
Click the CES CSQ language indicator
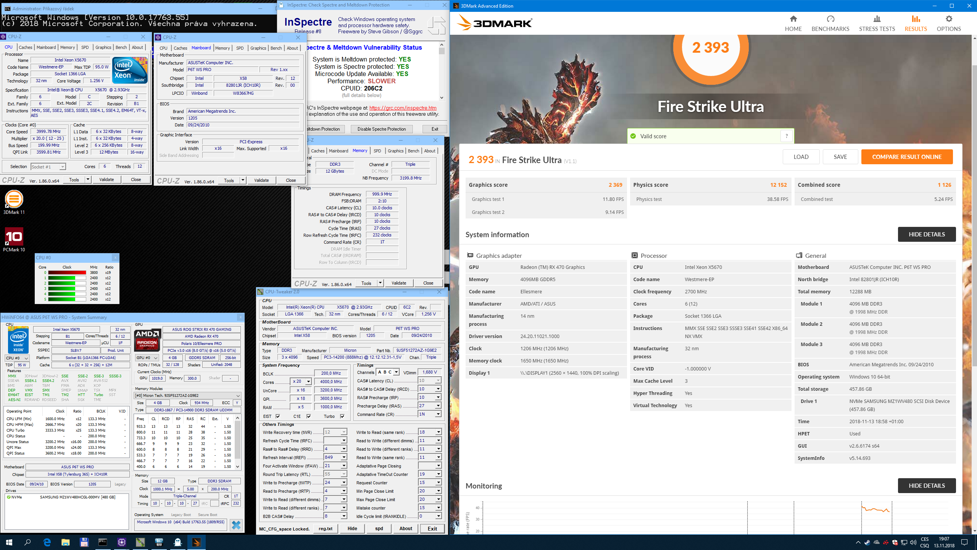924,542
